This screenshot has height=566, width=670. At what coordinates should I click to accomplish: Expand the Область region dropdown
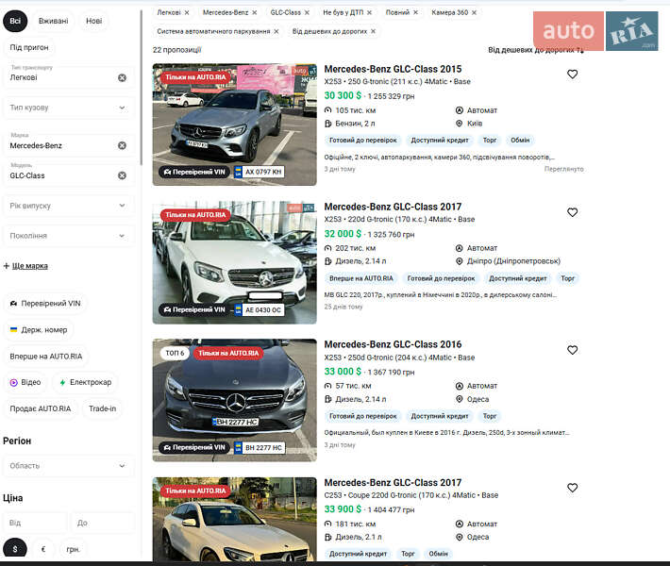coord(68,466)
